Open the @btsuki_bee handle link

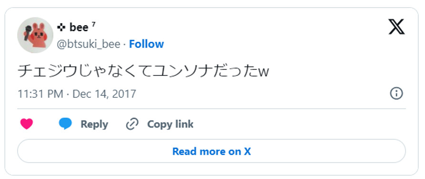tap(89, 44)
